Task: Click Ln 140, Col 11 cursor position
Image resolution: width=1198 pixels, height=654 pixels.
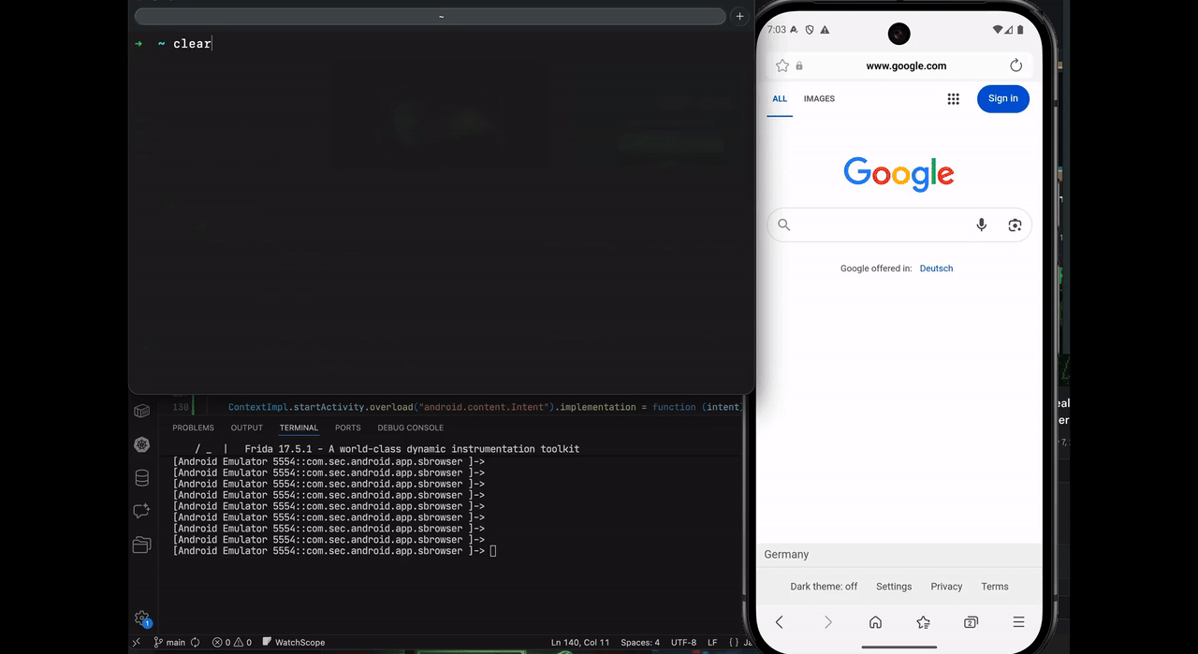Action: [580, 643]
